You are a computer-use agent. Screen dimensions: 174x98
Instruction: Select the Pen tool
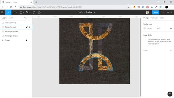coord(27,13)
